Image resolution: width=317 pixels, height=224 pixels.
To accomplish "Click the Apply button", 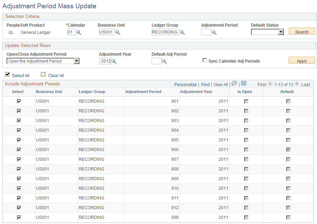I will tap(301, 60).
